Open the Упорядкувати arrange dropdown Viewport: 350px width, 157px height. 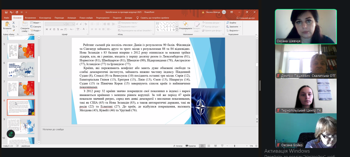pos(185,27)
